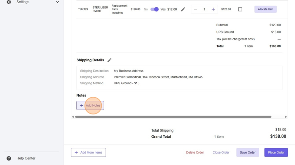Click the horizontal scrollbar thumb

[x=173, y=117]
